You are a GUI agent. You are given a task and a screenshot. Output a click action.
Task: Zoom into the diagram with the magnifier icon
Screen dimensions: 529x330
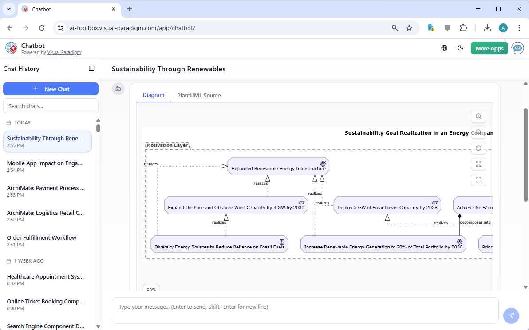(478, 116)
